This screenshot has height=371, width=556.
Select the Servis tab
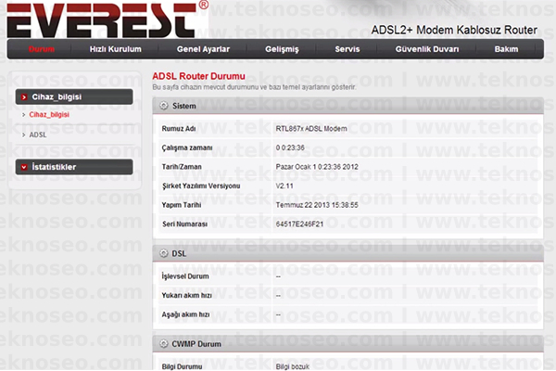click(x=347, y=49)
